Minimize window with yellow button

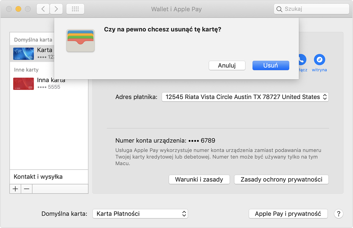(18, 9)
